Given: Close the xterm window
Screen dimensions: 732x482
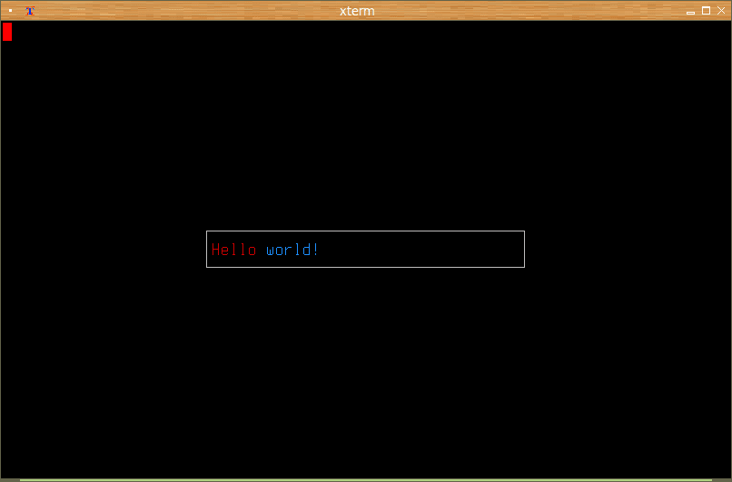Looking at the screenshot, I should coord(721,10).
